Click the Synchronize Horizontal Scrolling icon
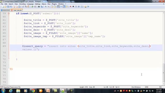The image size is (165, 93). pyautogui.click(x=55, y=7)
